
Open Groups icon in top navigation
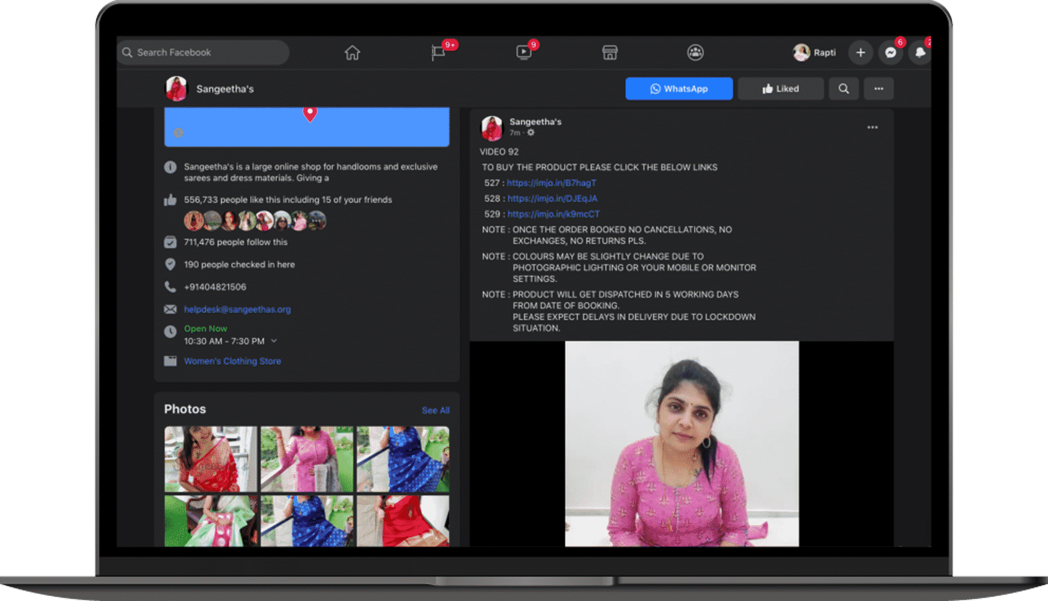pos(695,53)
